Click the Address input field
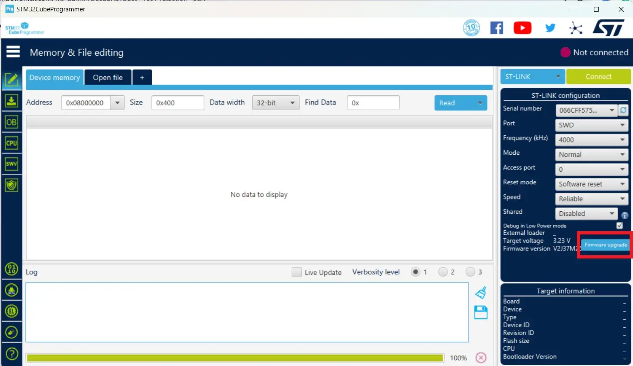 (x=86, y=102)
